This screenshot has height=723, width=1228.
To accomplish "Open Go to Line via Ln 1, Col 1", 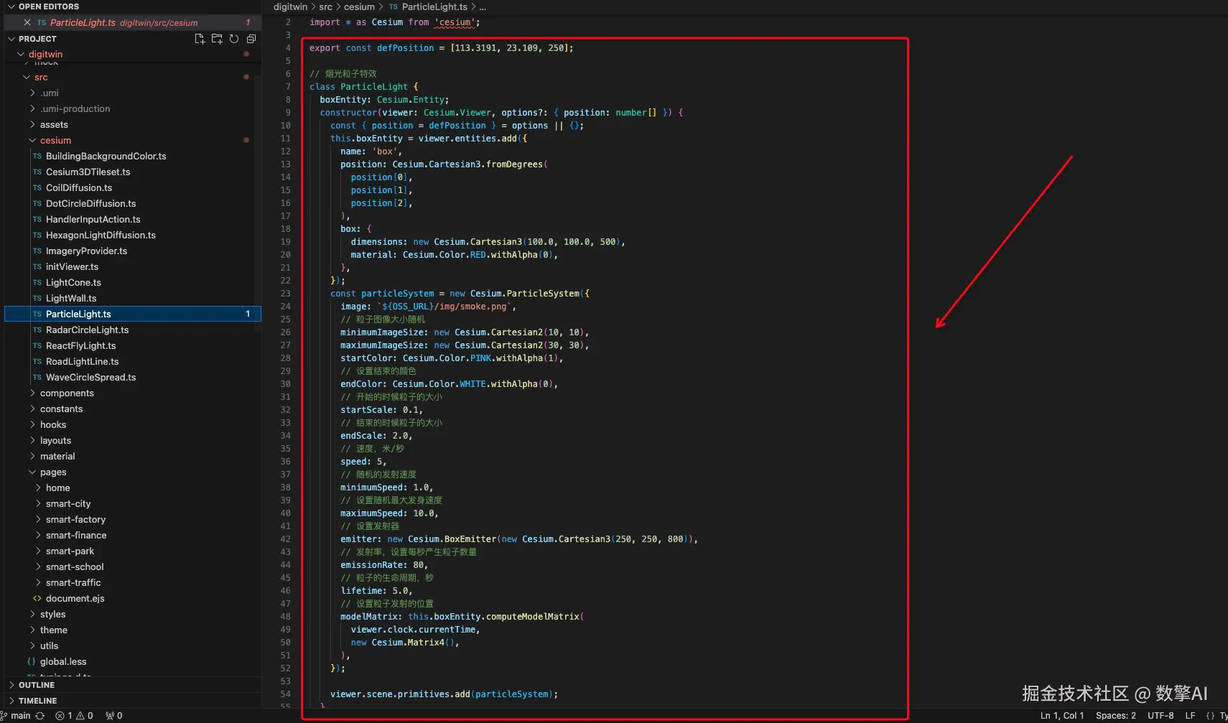I will pos(1061,716).
